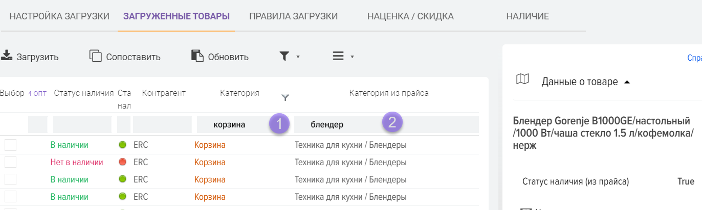Open the Наценка / Скидка tab

[x=410, y=16]
